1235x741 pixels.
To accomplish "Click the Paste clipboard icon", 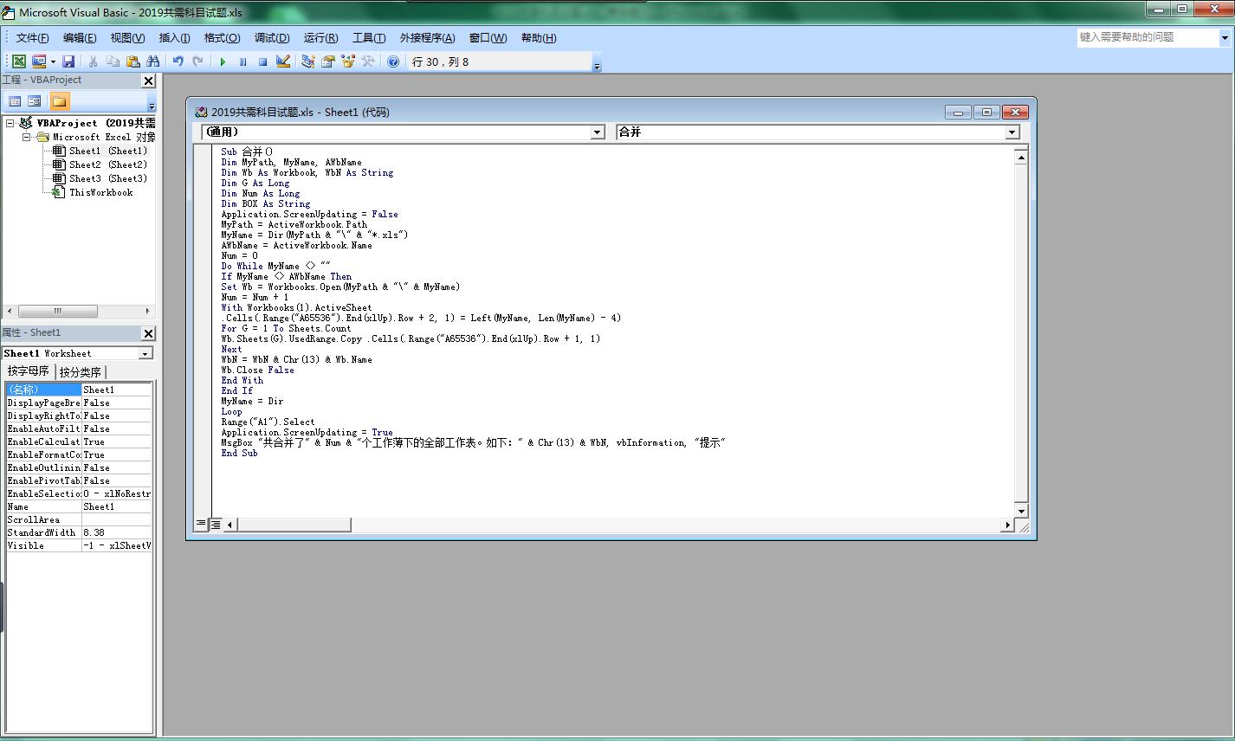I will click(x=133, y=61).
